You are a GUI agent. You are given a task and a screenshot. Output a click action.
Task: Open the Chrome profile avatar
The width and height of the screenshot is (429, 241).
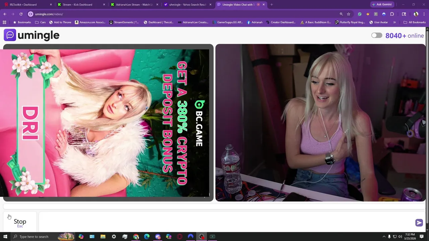(416, 14)
